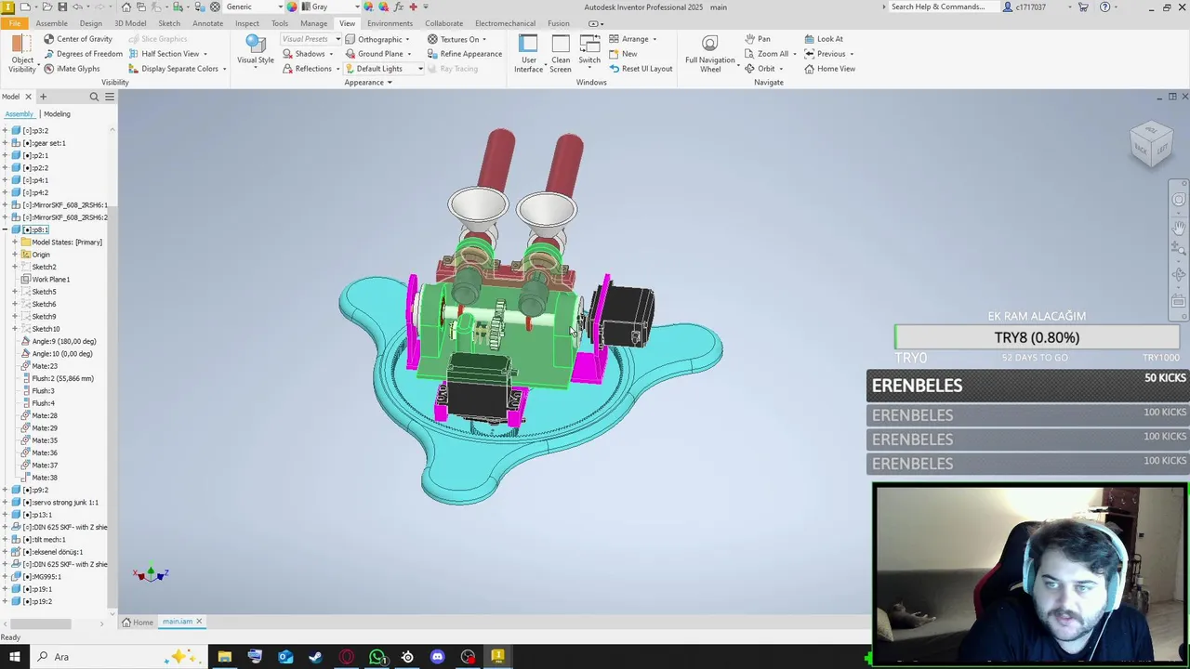The width and height of the screenshot is (1190, 669).
Task: Click shopping cart icon in title bar
Action: pos(1083,7)
